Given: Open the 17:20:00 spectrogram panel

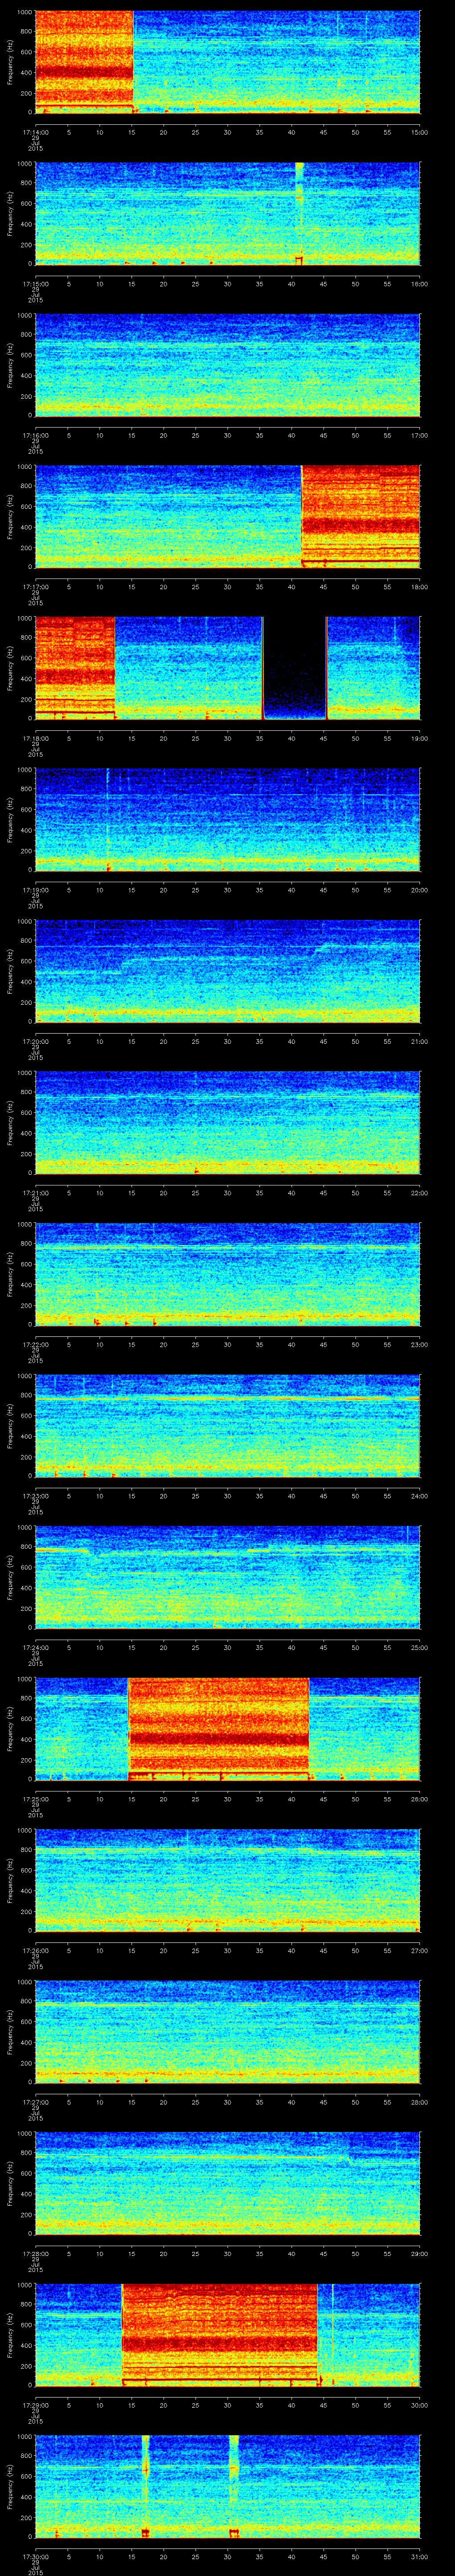Looking at the screenshot, I should click(x=227, y=971).
